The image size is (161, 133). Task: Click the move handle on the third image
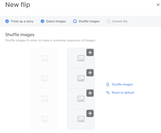90,93
